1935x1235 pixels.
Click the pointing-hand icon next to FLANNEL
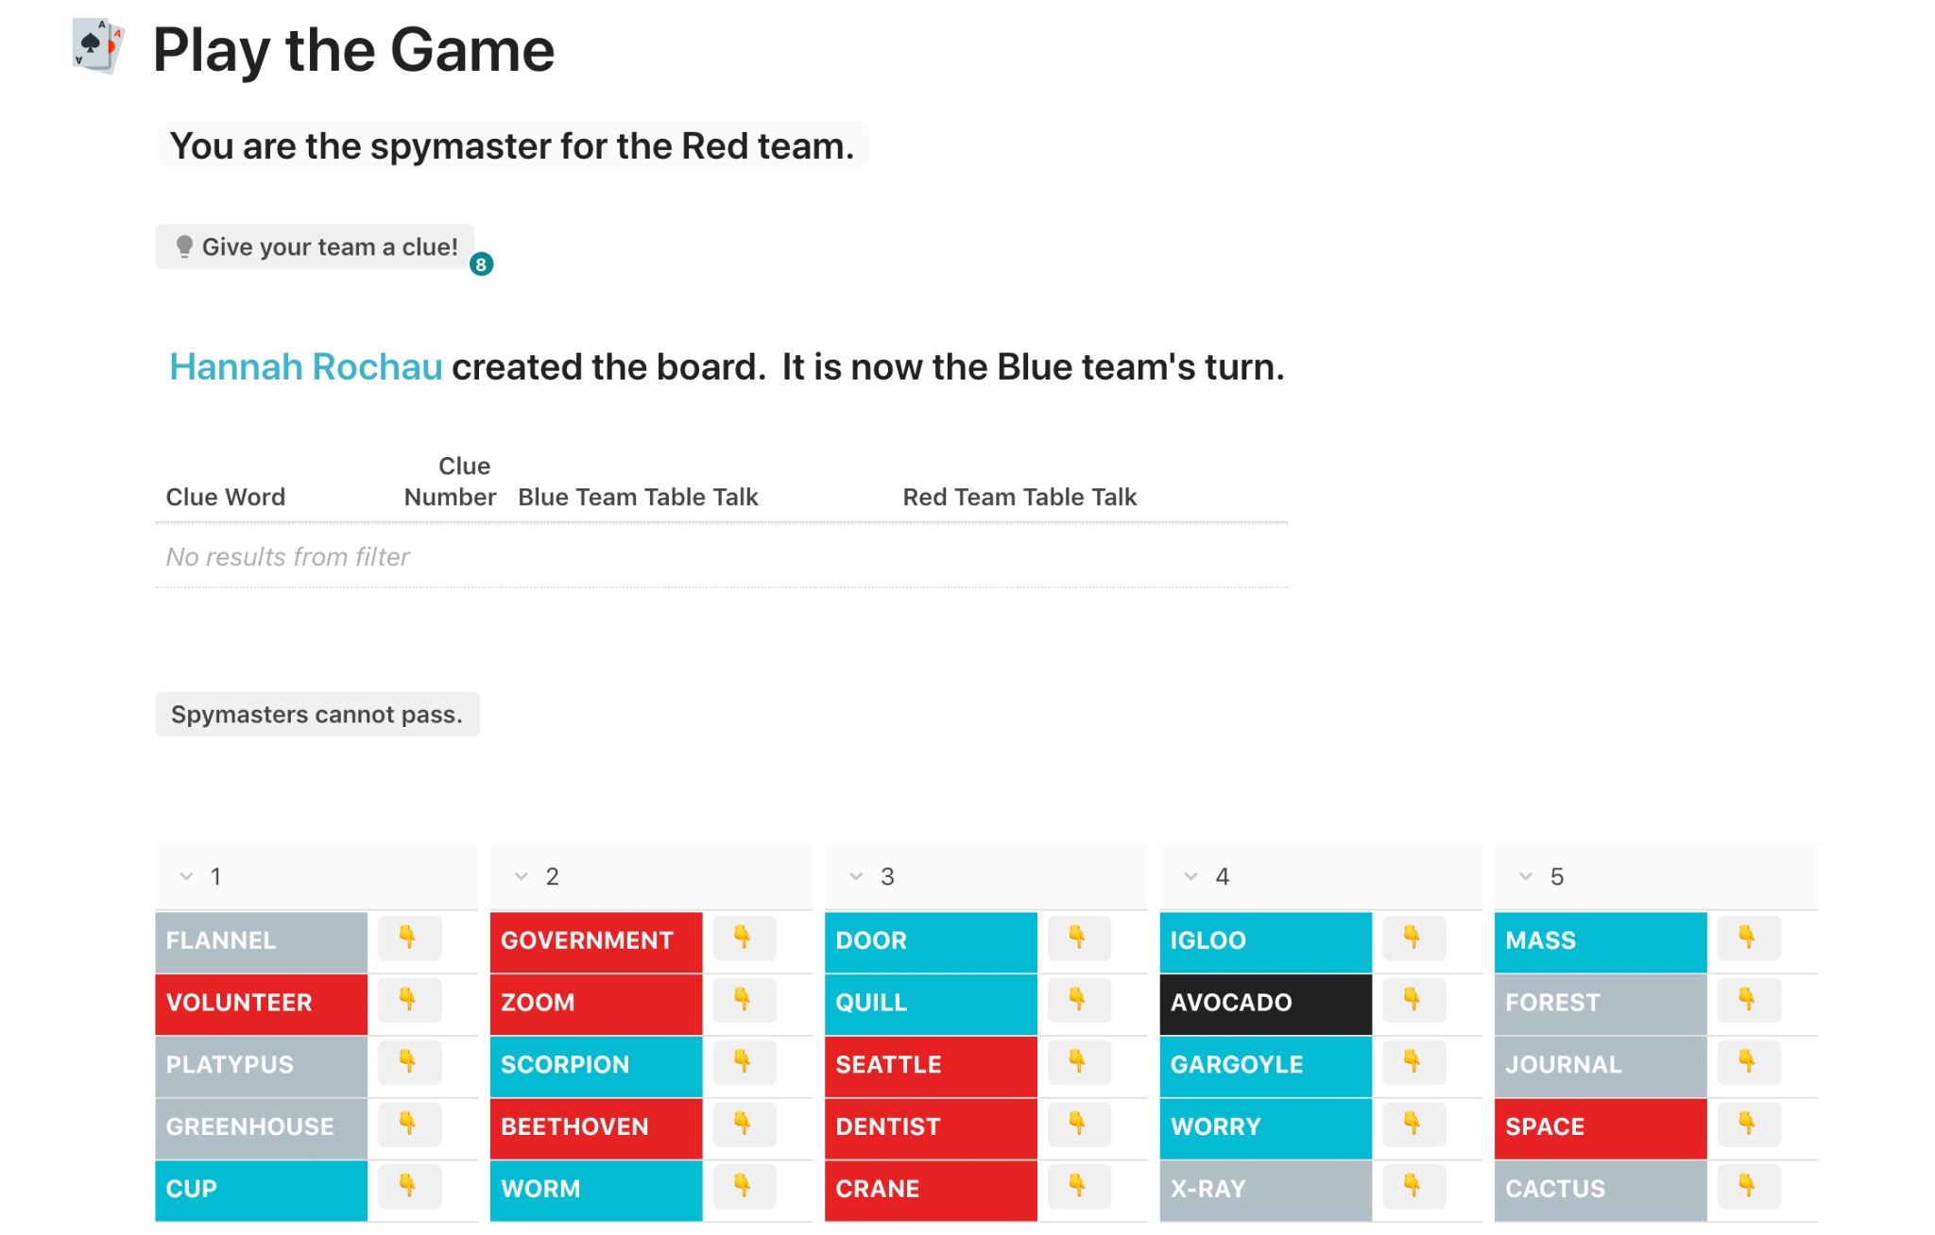pos(409,939)
